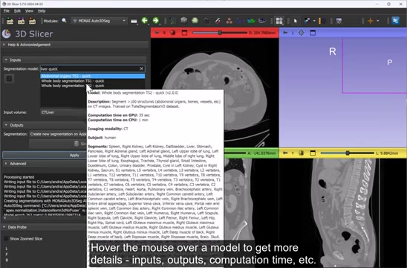Open the window/level tool dropdown arrow

point(314,21)
